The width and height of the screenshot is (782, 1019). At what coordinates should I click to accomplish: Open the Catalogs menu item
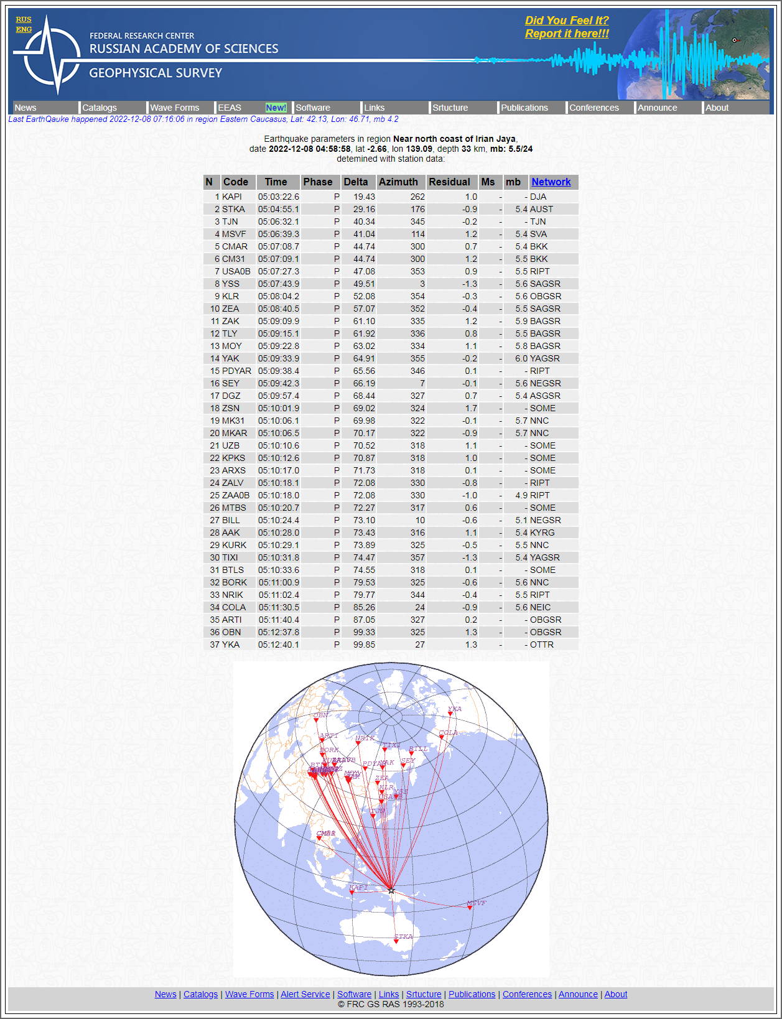click(100, 108)
